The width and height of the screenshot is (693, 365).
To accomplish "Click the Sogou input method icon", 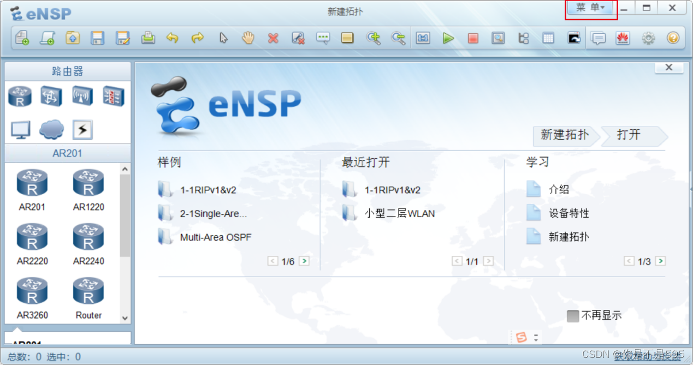I will coord(522,338).
